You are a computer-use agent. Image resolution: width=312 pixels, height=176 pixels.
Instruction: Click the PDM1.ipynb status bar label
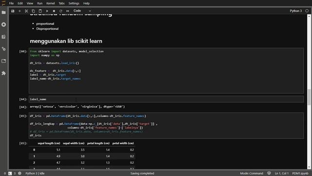(x=300, y=174)
